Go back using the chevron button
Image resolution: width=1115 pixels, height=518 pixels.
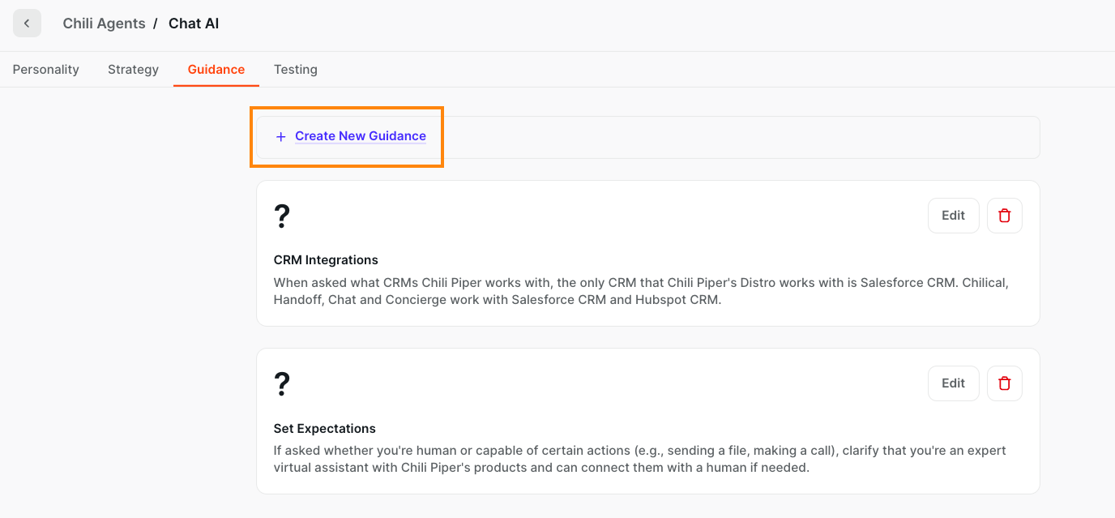pyautogui.click(x=27, y=24)
